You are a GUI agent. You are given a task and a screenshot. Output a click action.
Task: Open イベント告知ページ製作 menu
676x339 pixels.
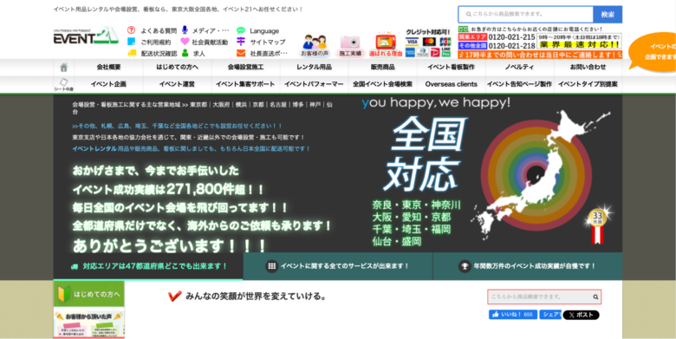pos(519,84)
